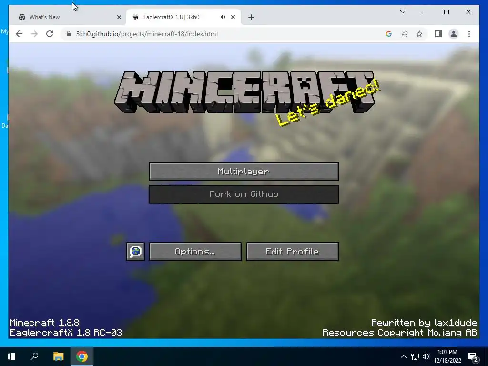This screenshot has width=488, height=366.
Task: Bookmark this page with the star
Action: (419, 34)
